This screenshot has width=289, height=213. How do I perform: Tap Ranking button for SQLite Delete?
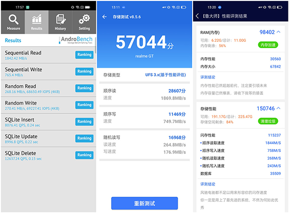pyautogui.click(x=84, y=155)
